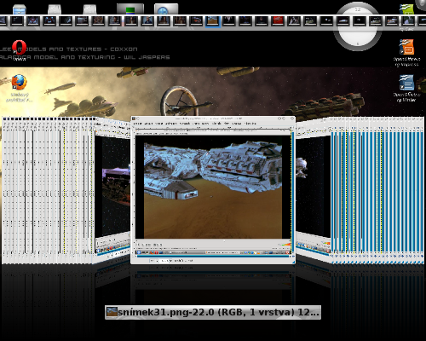
Task: Open first menu in the image window menubar
Action: [138, 124]
